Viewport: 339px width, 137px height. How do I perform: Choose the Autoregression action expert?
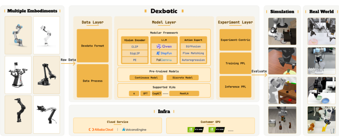(193, 60)
